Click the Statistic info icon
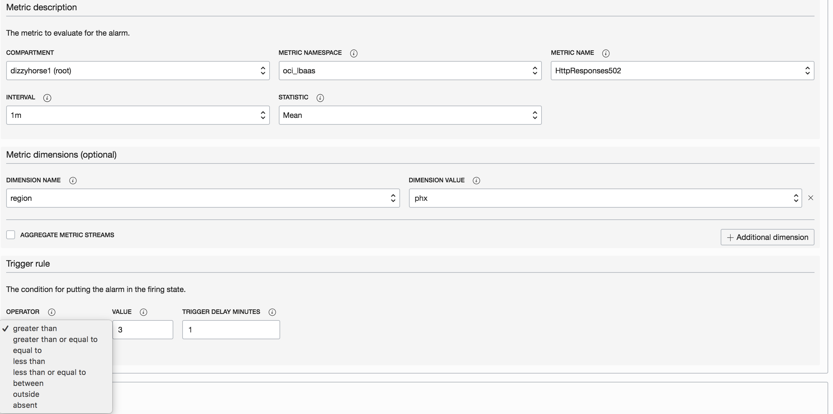833x414 pixels. click(x=320, y=98)
